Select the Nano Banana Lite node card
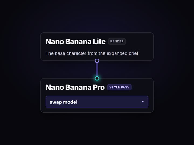194x145 pixels. [x=97, y=47]
